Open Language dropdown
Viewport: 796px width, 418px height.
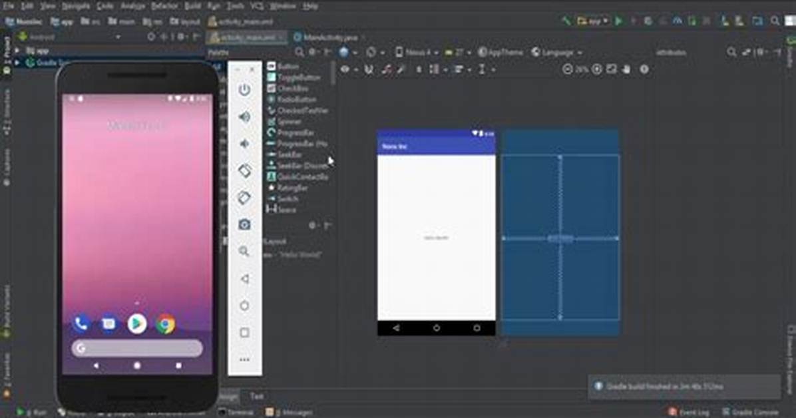tap(557, 53)
